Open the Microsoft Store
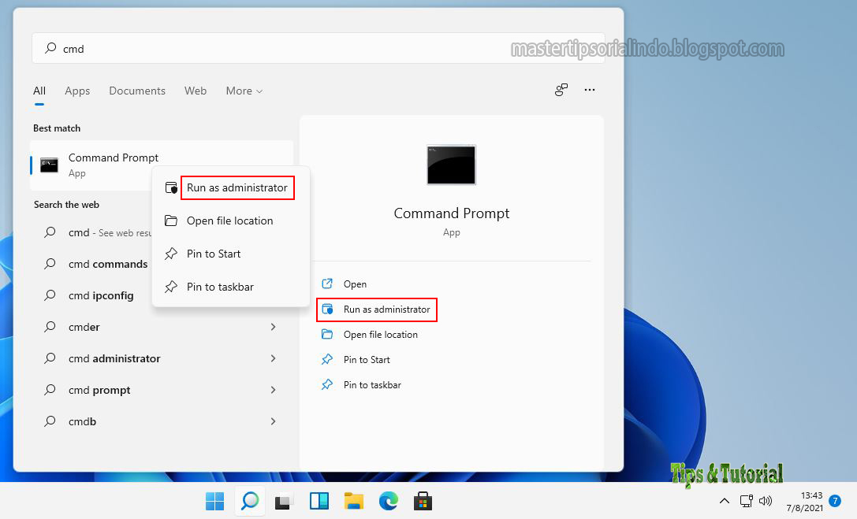857x519 pixels. 423,501
